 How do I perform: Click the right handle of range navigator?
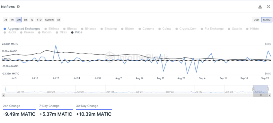pos(268,89)
